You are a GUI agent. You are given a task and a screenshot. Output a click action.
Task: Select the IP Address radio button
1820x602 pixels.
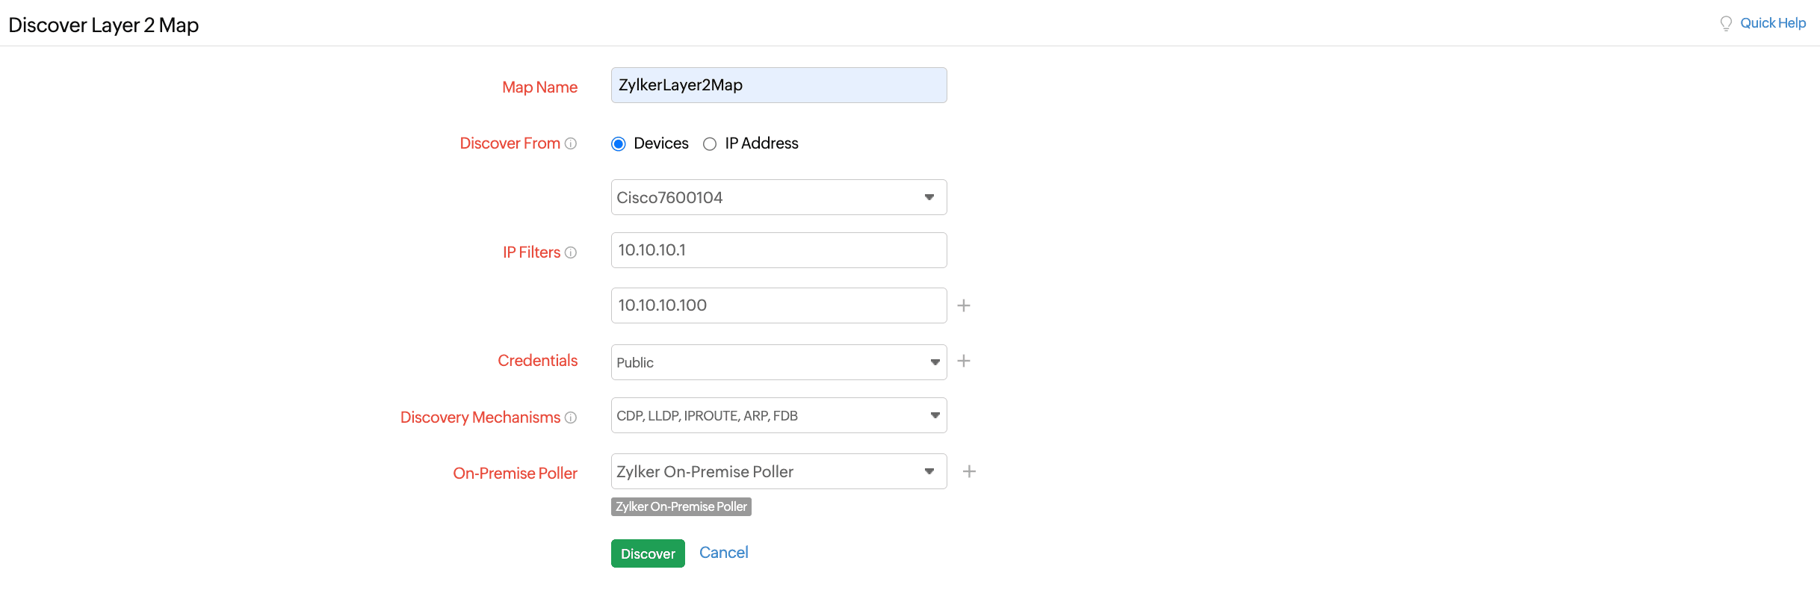click(710, 144)
